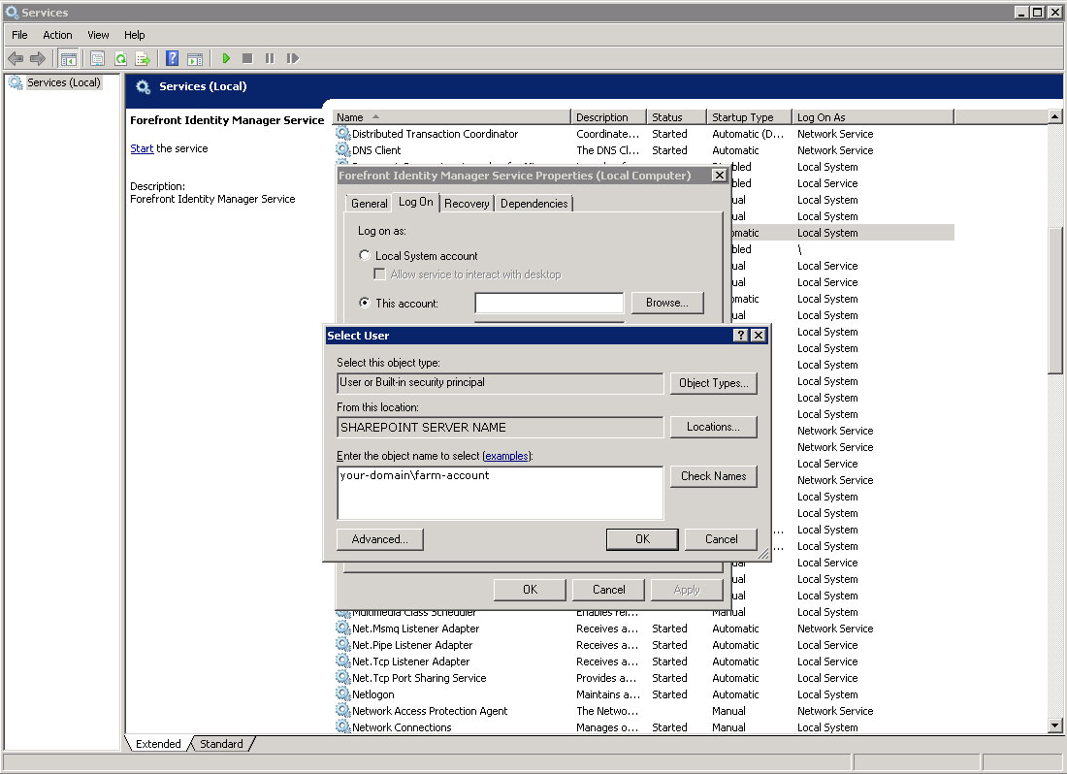Screen dimensions: 1067x774
Task: Click the green Start Service toolbar icon
Action: pyautogui.click(x=226, y=58)
